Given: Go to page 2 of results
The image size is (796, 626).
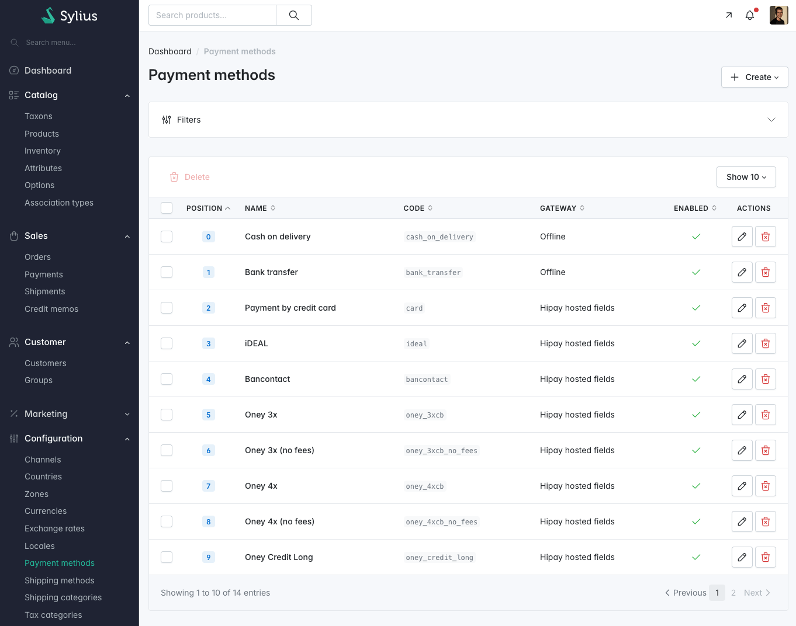Looking at the screenshot, I should 733,593.
